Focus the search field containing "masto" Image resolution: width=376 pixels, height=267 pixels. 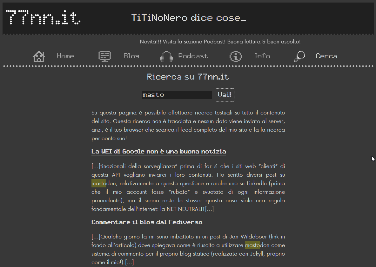(x=177, y=95)
